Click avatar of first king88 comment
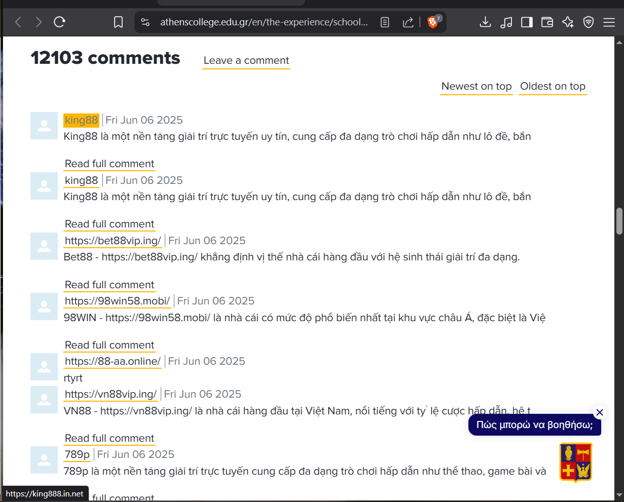 click(x=44, y=126)
